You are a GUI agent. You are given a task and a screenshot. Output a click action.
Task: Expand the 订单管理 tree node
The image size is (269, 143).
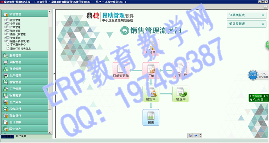(x=5, y=27)
